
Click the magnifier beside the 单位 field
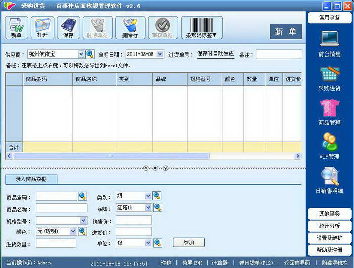(x=158, y=243)
